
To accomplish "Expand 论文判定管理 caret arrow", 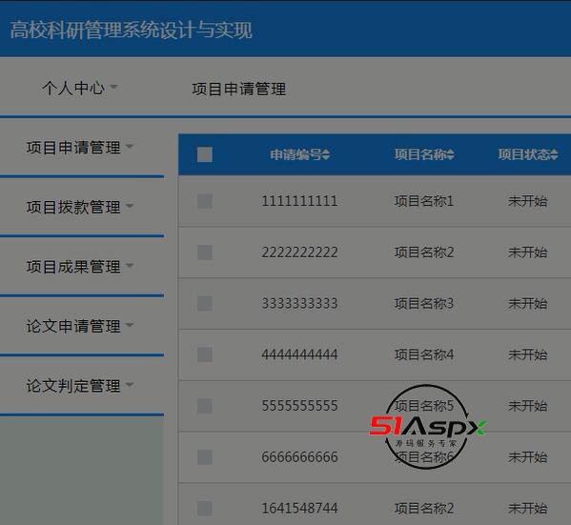I will click(130, 384).
